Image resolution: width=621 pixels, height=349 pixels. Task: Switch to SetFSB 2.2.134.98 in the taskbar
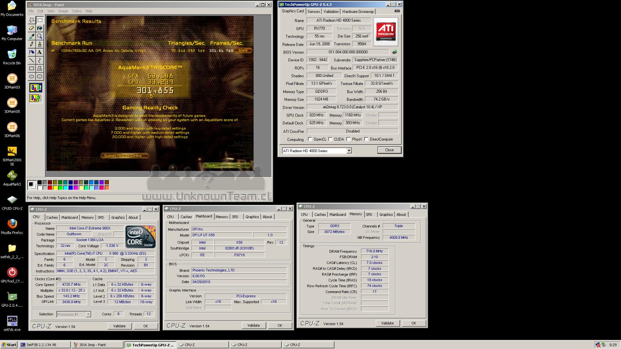(x=45, y=345)
